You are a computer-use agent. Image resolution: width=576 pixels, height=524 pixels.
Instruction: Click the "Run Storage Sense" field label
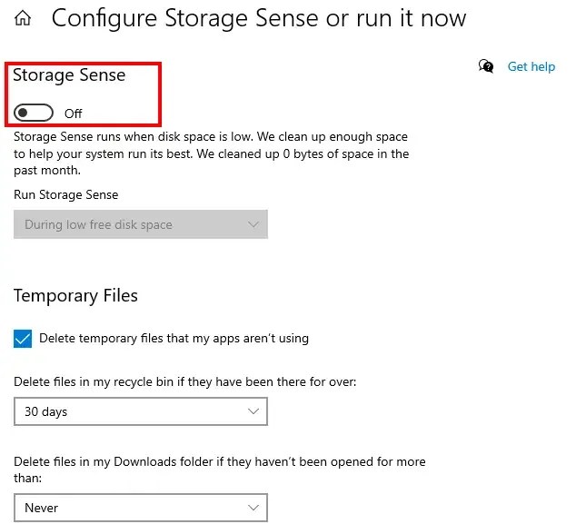(66, 194)
